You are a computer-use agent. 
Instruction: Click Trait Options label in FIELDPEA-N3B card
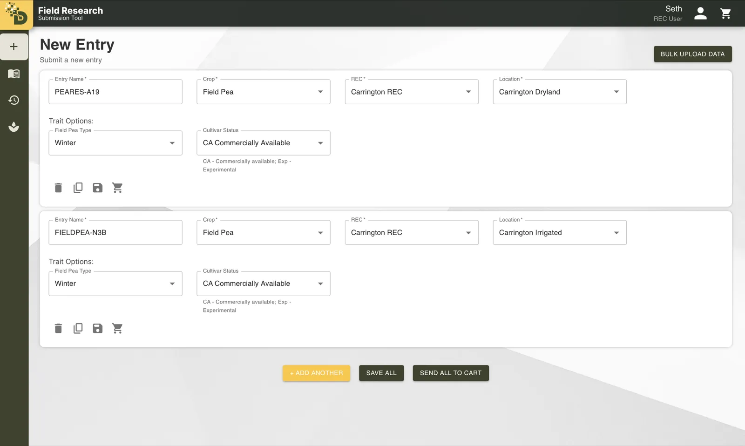click(x=71, y=262)
